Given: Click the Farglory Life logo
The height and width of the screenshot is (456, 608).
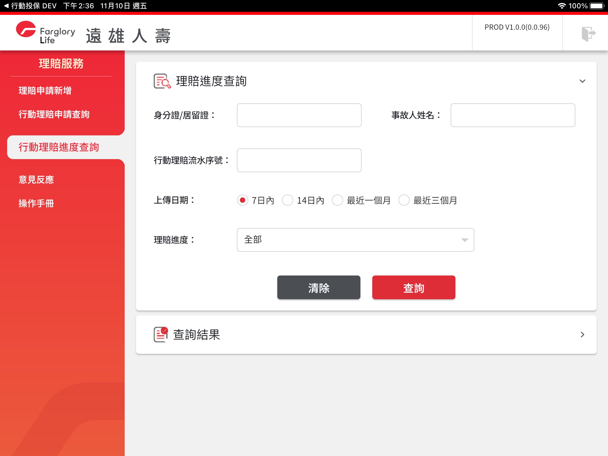Looking at the screenshot, I should pyautogui.click(x=45, y=33).
